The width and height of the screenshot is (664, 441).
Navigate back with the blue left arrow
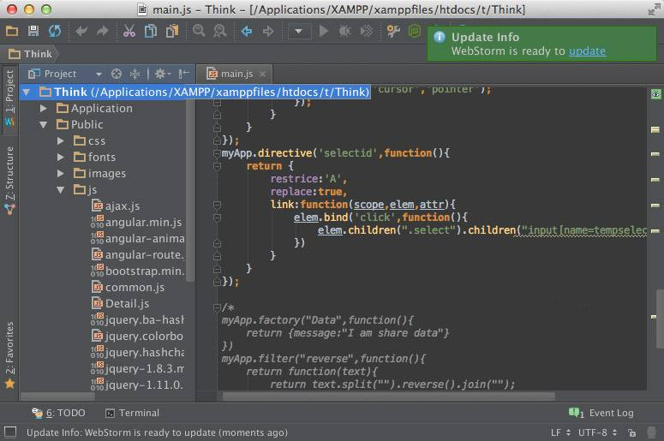pos(247,31)
